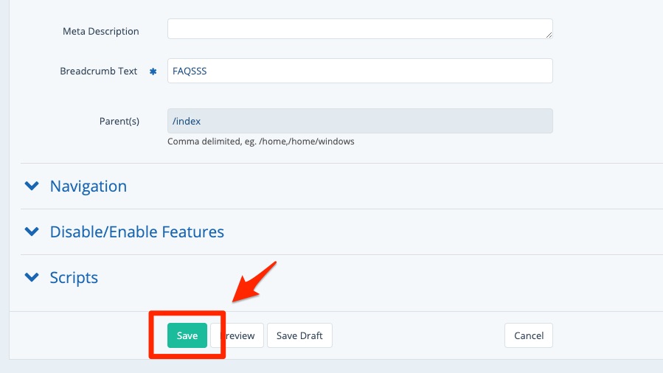
Task: Click the Comma delimited help text
Action: 260,141
